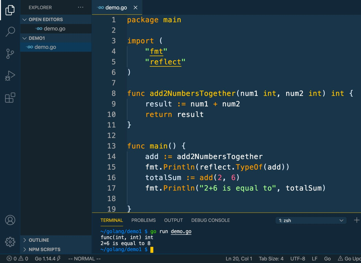
Task: Click the -- NORMAL -- vim mode indicator
Action: click(x=84, y=258)
